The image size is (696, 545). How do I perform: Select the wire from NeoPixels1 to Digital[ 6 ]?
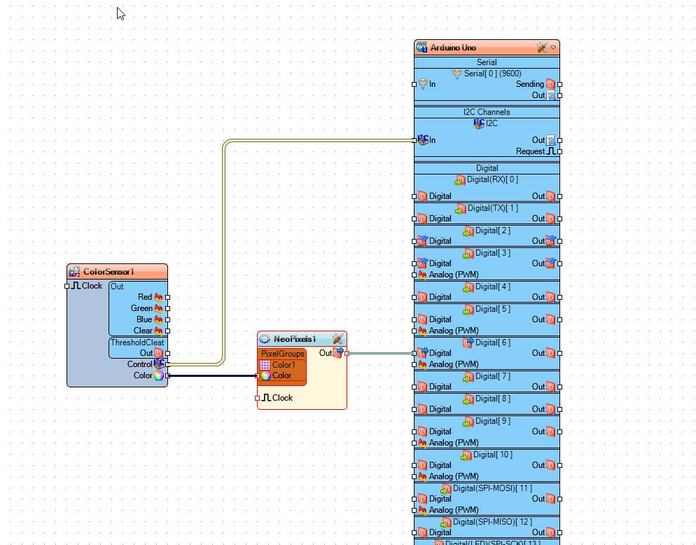(x=381, y=353)
